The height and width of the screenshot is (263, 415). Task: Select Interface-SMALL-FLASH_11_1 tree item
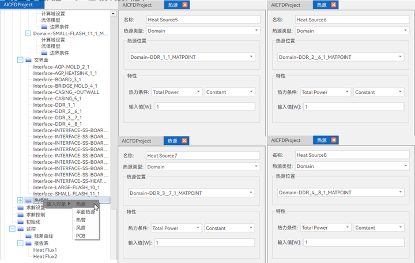click(66, 194)
